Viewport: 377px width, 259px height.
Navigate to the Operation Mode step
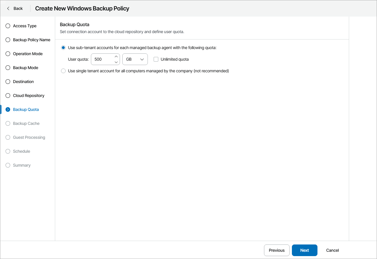pos(28,54)
